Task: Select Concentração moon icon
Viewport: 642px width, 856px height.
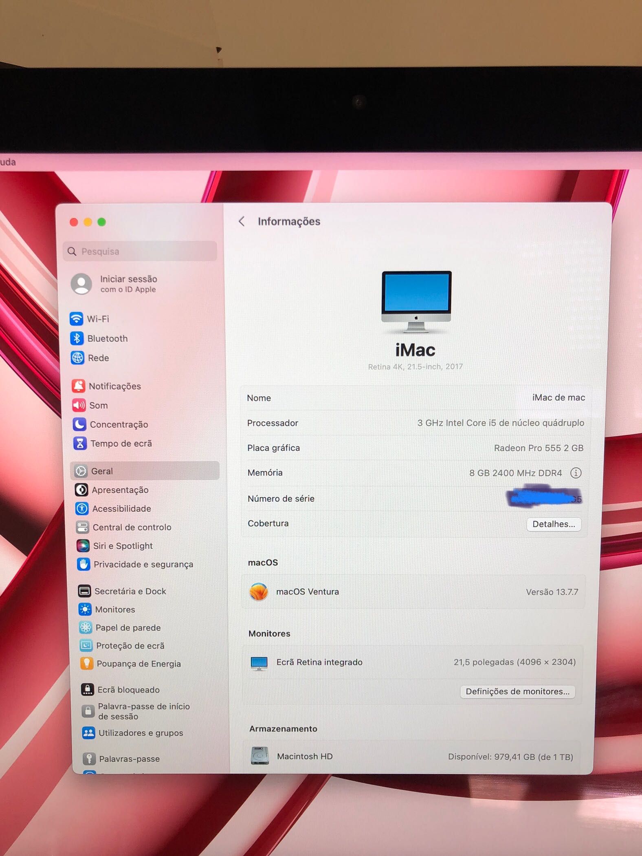Action: coord(79,424)
